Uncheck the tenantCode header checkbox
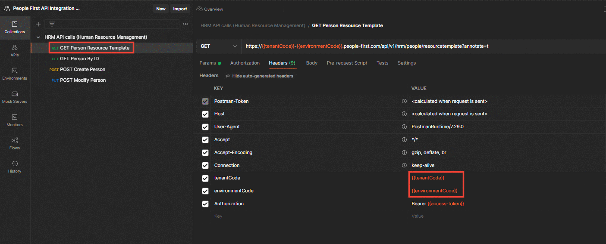The image size is (606, 244). tap(205, 178)
